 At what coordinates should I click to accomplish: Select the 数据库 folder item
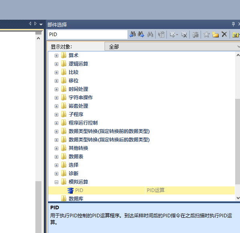(76, 198)
